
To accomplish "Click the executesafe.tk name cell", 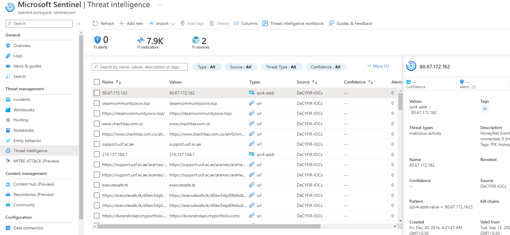I will point(115,185).
